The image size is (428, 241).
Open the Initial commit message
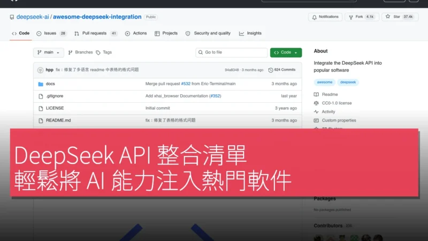pos(157,108)
